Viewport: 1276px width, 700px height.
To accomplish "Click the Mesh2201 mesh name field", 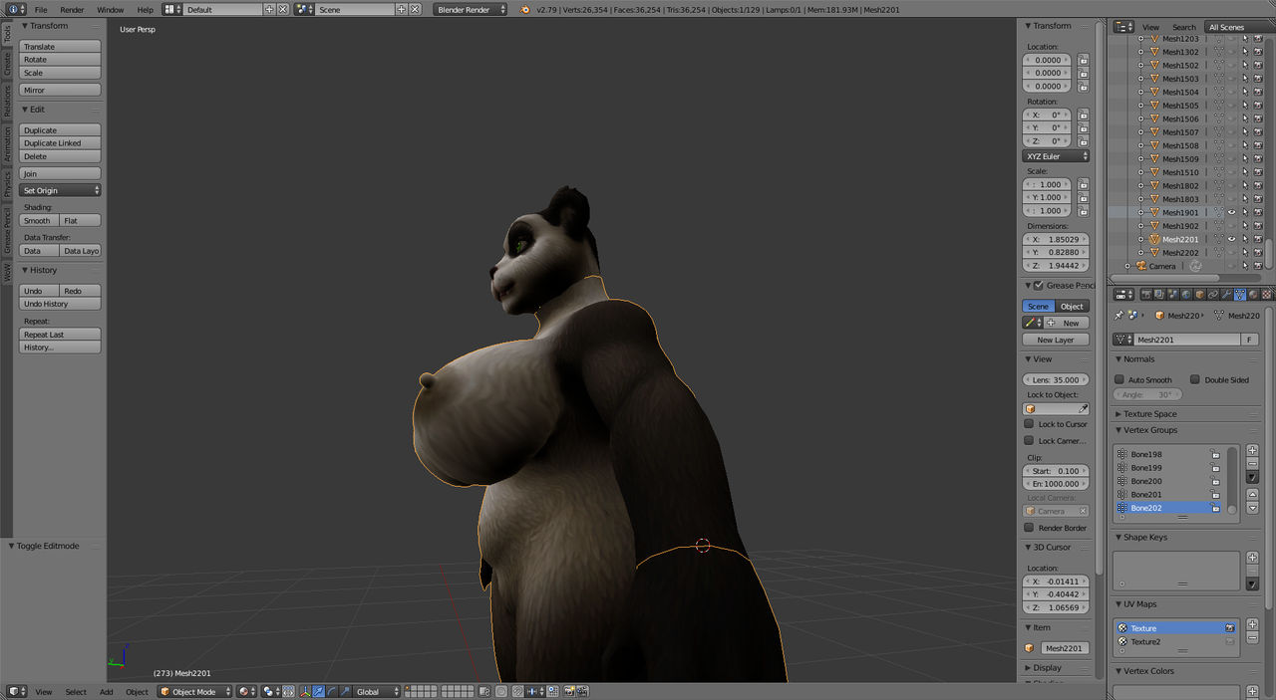I will click(x=1185, y=340).
